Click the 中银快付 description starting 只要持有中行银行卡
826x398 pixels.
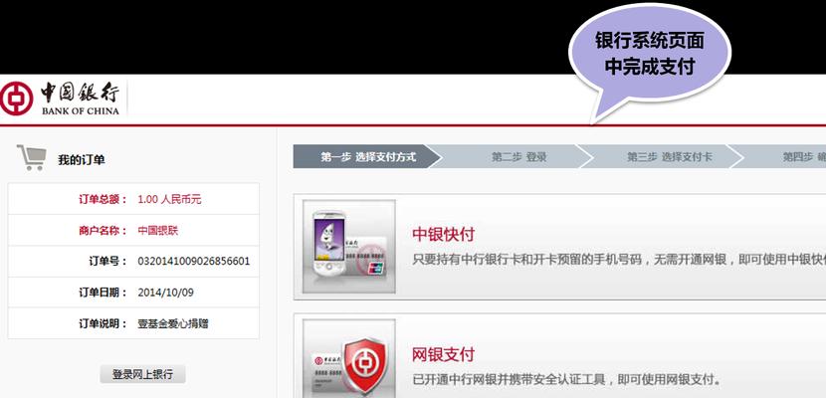coord(619,260)
